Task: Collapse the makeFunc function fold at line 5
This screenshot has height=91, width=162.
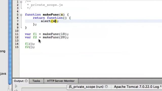Action: point(21,15)
